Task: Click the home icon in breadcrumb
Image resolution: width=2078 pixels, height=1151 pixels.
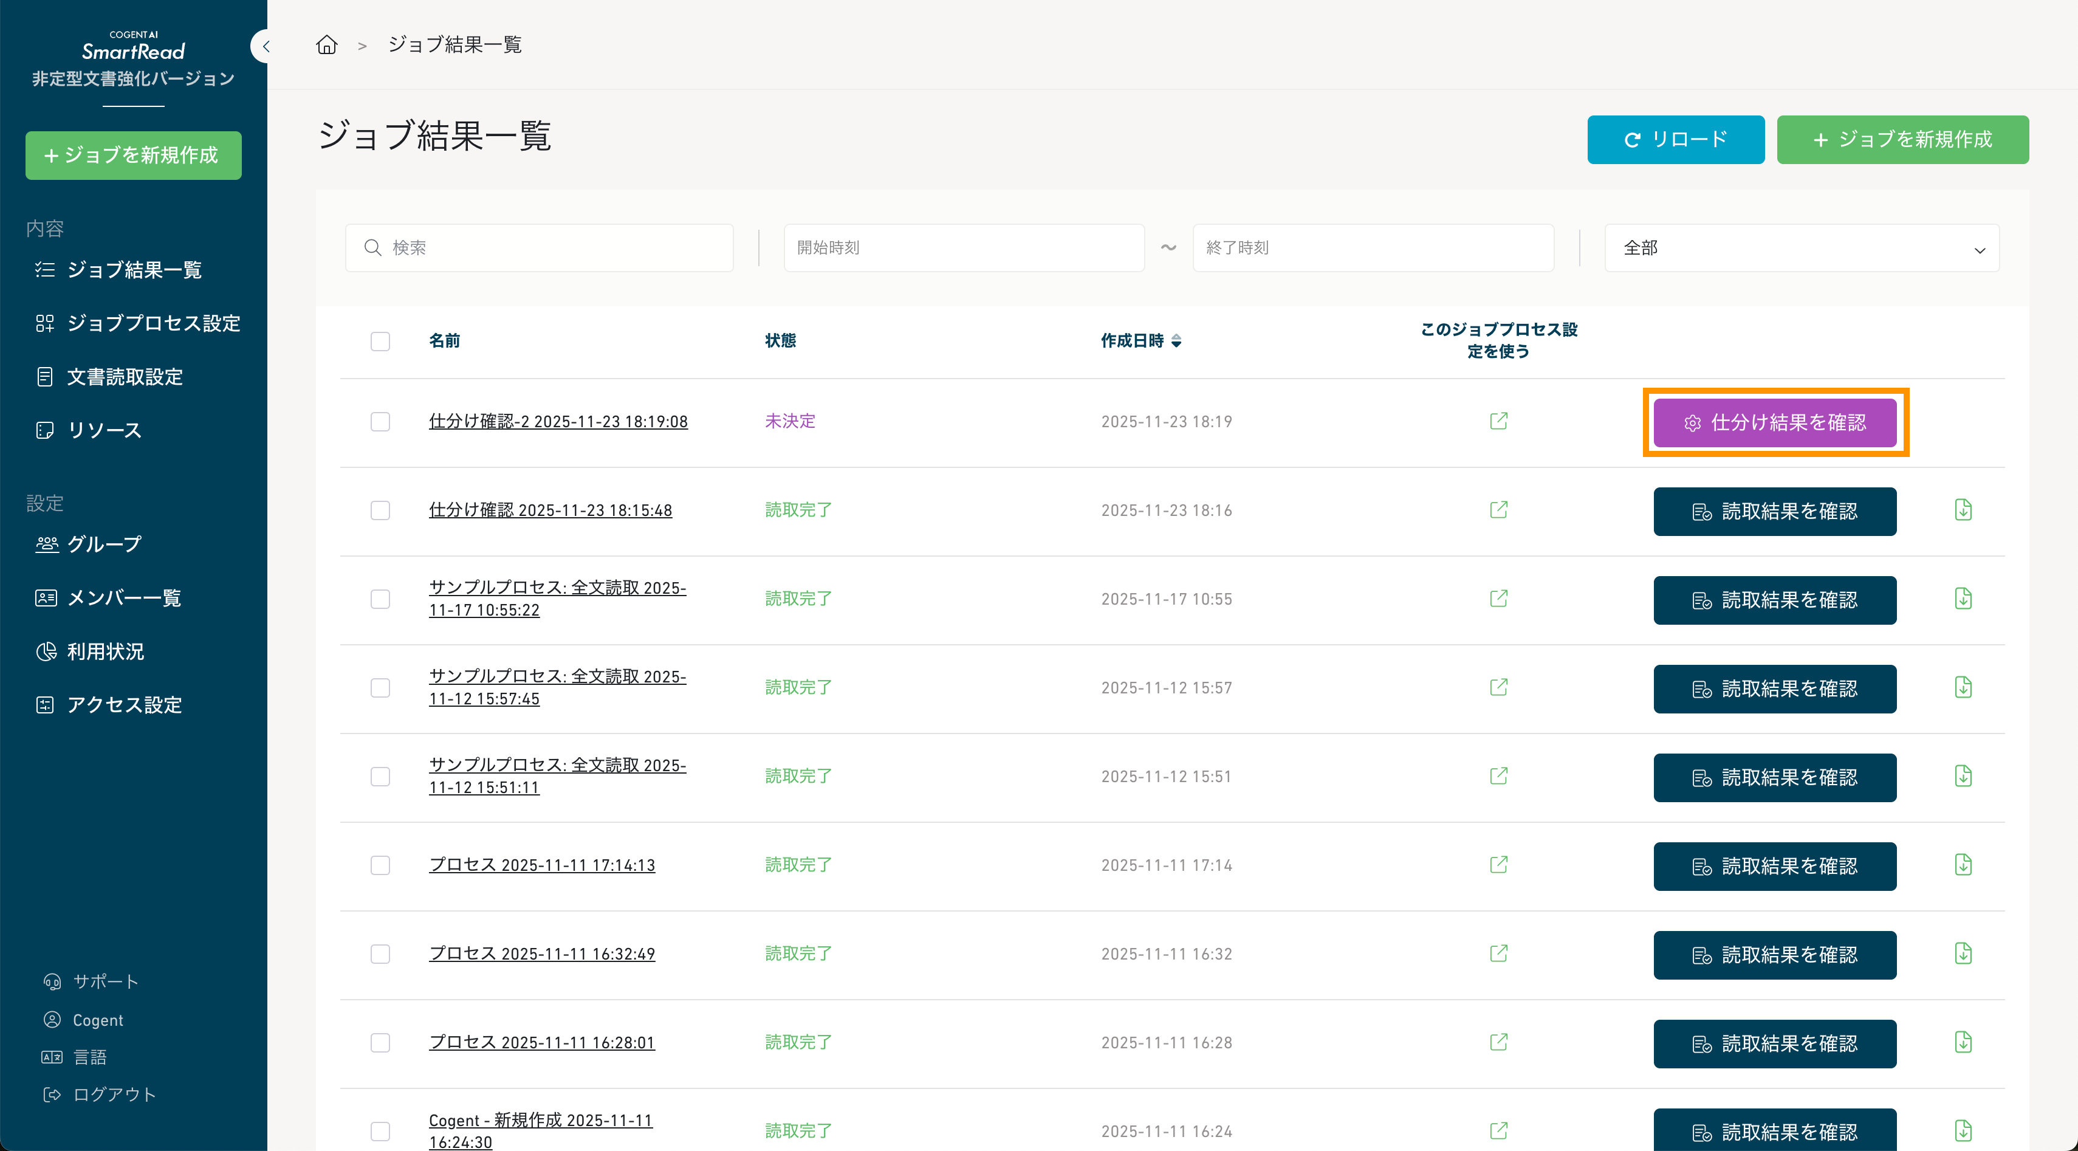Action: click(326, 44)
